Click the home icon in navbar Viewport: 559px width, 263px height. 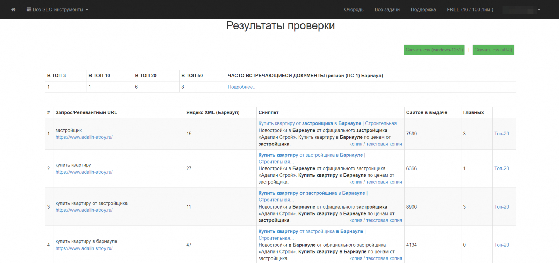[x=13, y=10]
